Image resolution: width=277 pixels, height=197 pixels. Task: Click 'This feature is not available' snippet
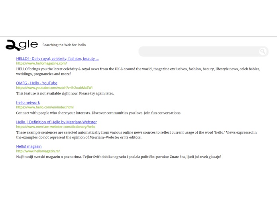[x=65, y=93]
